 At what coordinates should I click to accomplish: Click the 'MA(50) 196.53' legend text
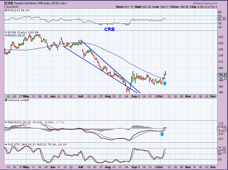16,35
